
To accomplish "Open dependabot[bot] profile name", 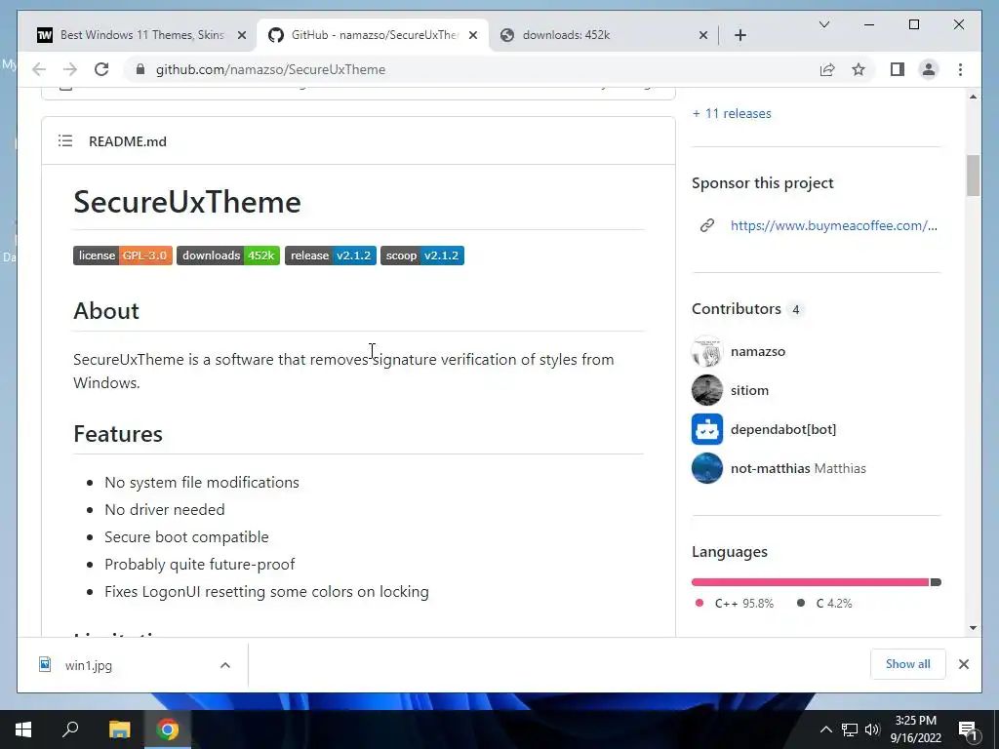I will (x=783, y=429).
